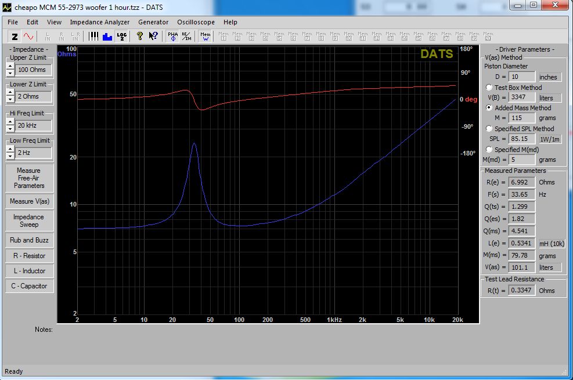Decrease Hi Freq Limit with down arrow
The width and height of the screenshot is (573, 380).
tap(10, 129)
